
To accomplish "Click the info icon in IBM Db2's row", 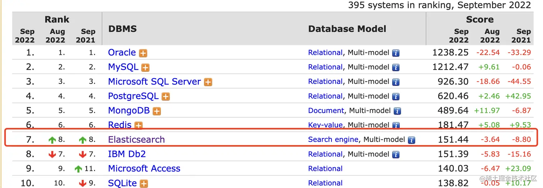I will (x=396, y=155).
